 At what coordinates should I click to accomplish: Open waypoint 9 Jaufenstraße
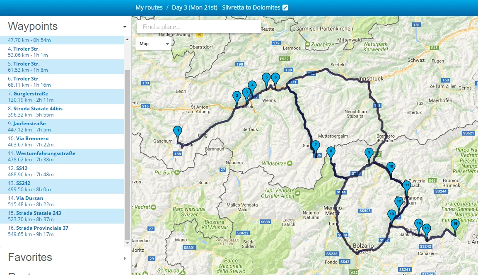point(62,127)
